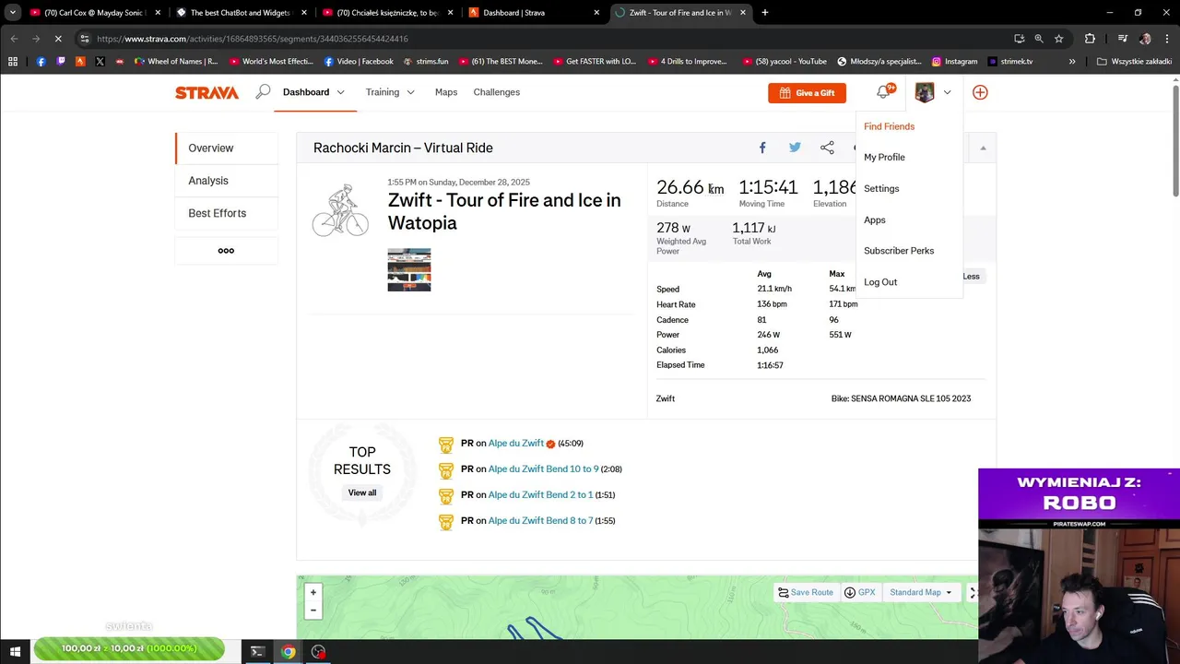This screenshot has width=1180, height=664.
Task: Open the Wszystkie zakładki folder
Action: coord(1134,62)
